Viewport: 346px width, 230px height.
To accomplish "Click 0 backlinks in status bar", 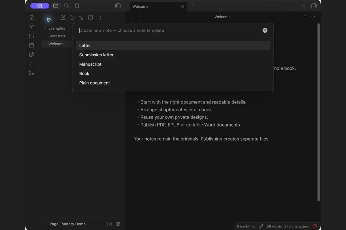I will [246, 226].
